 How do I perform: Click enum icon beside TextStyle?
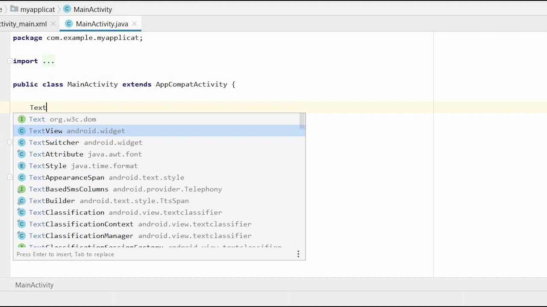coord(21,166)
